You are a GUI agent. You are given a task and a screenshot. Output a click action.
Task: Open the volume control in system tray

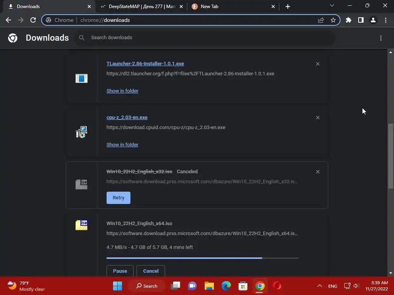coord(356,286)
